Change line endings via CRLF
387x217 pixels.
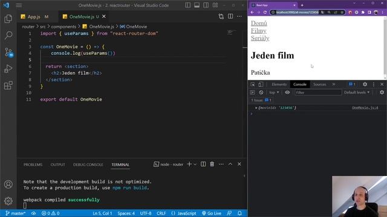click(161, 213)
